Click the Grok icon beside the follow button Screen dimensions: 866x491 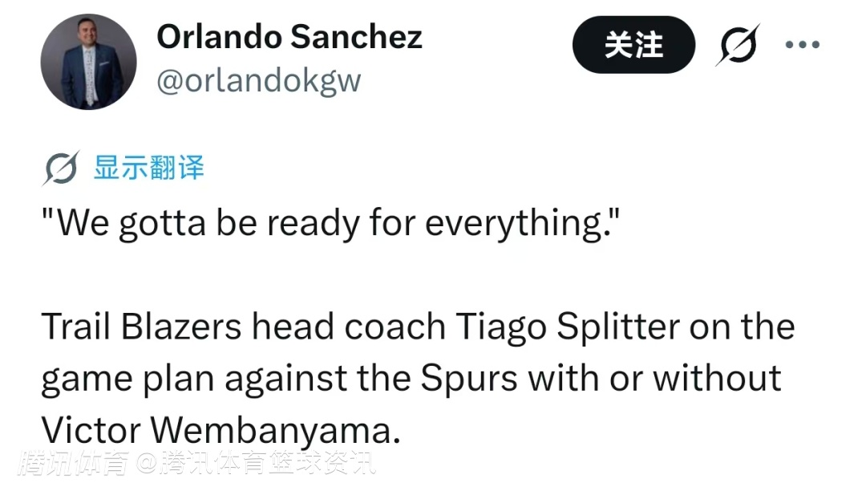tap(736, 45)
